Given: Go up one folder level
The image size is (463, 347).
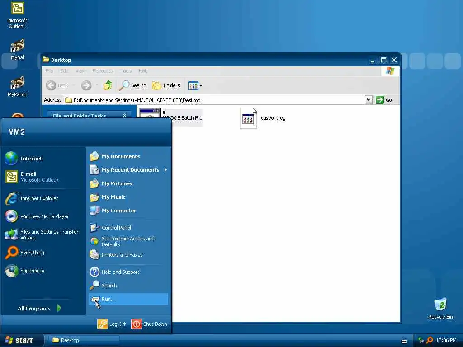Looking at the screenshot, I should [108, 85].
